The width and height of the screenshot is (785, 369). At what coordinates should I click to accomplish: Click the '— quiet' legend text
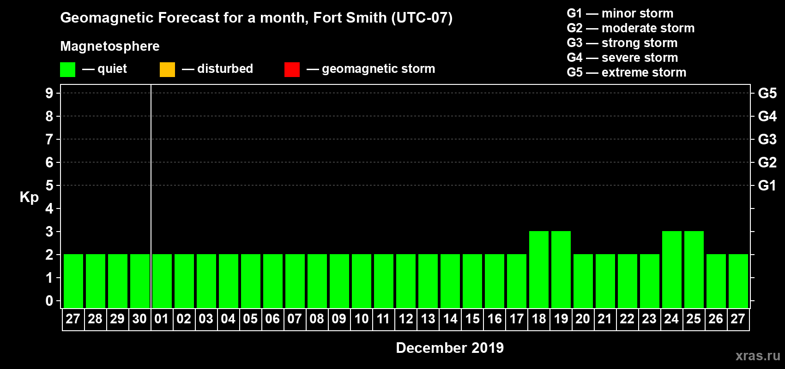(x=104, y=69)
